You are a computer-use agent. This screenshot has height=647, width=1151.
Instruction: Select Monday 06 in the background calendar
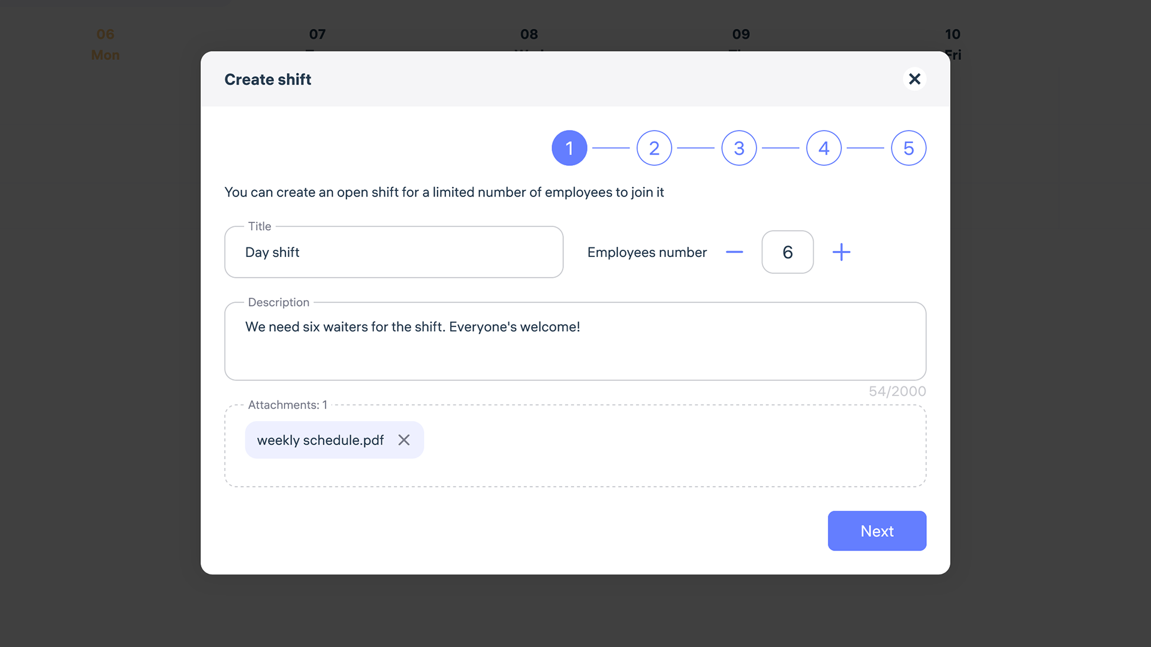point(105,44)
